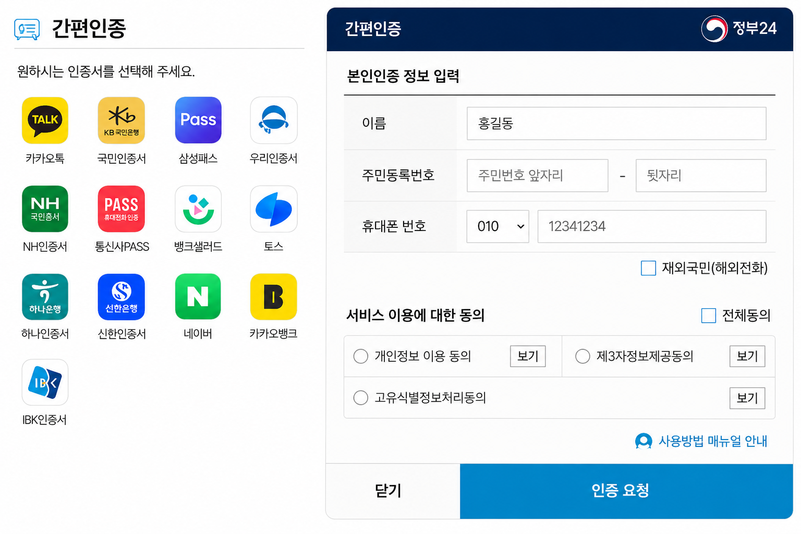Click the NH인증서 label text
This screenshot has height=534, width=801.
point(45,247)
